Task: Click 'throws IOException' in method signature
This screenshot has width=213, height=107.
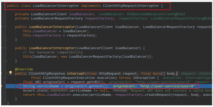Action: click(137, 78)
